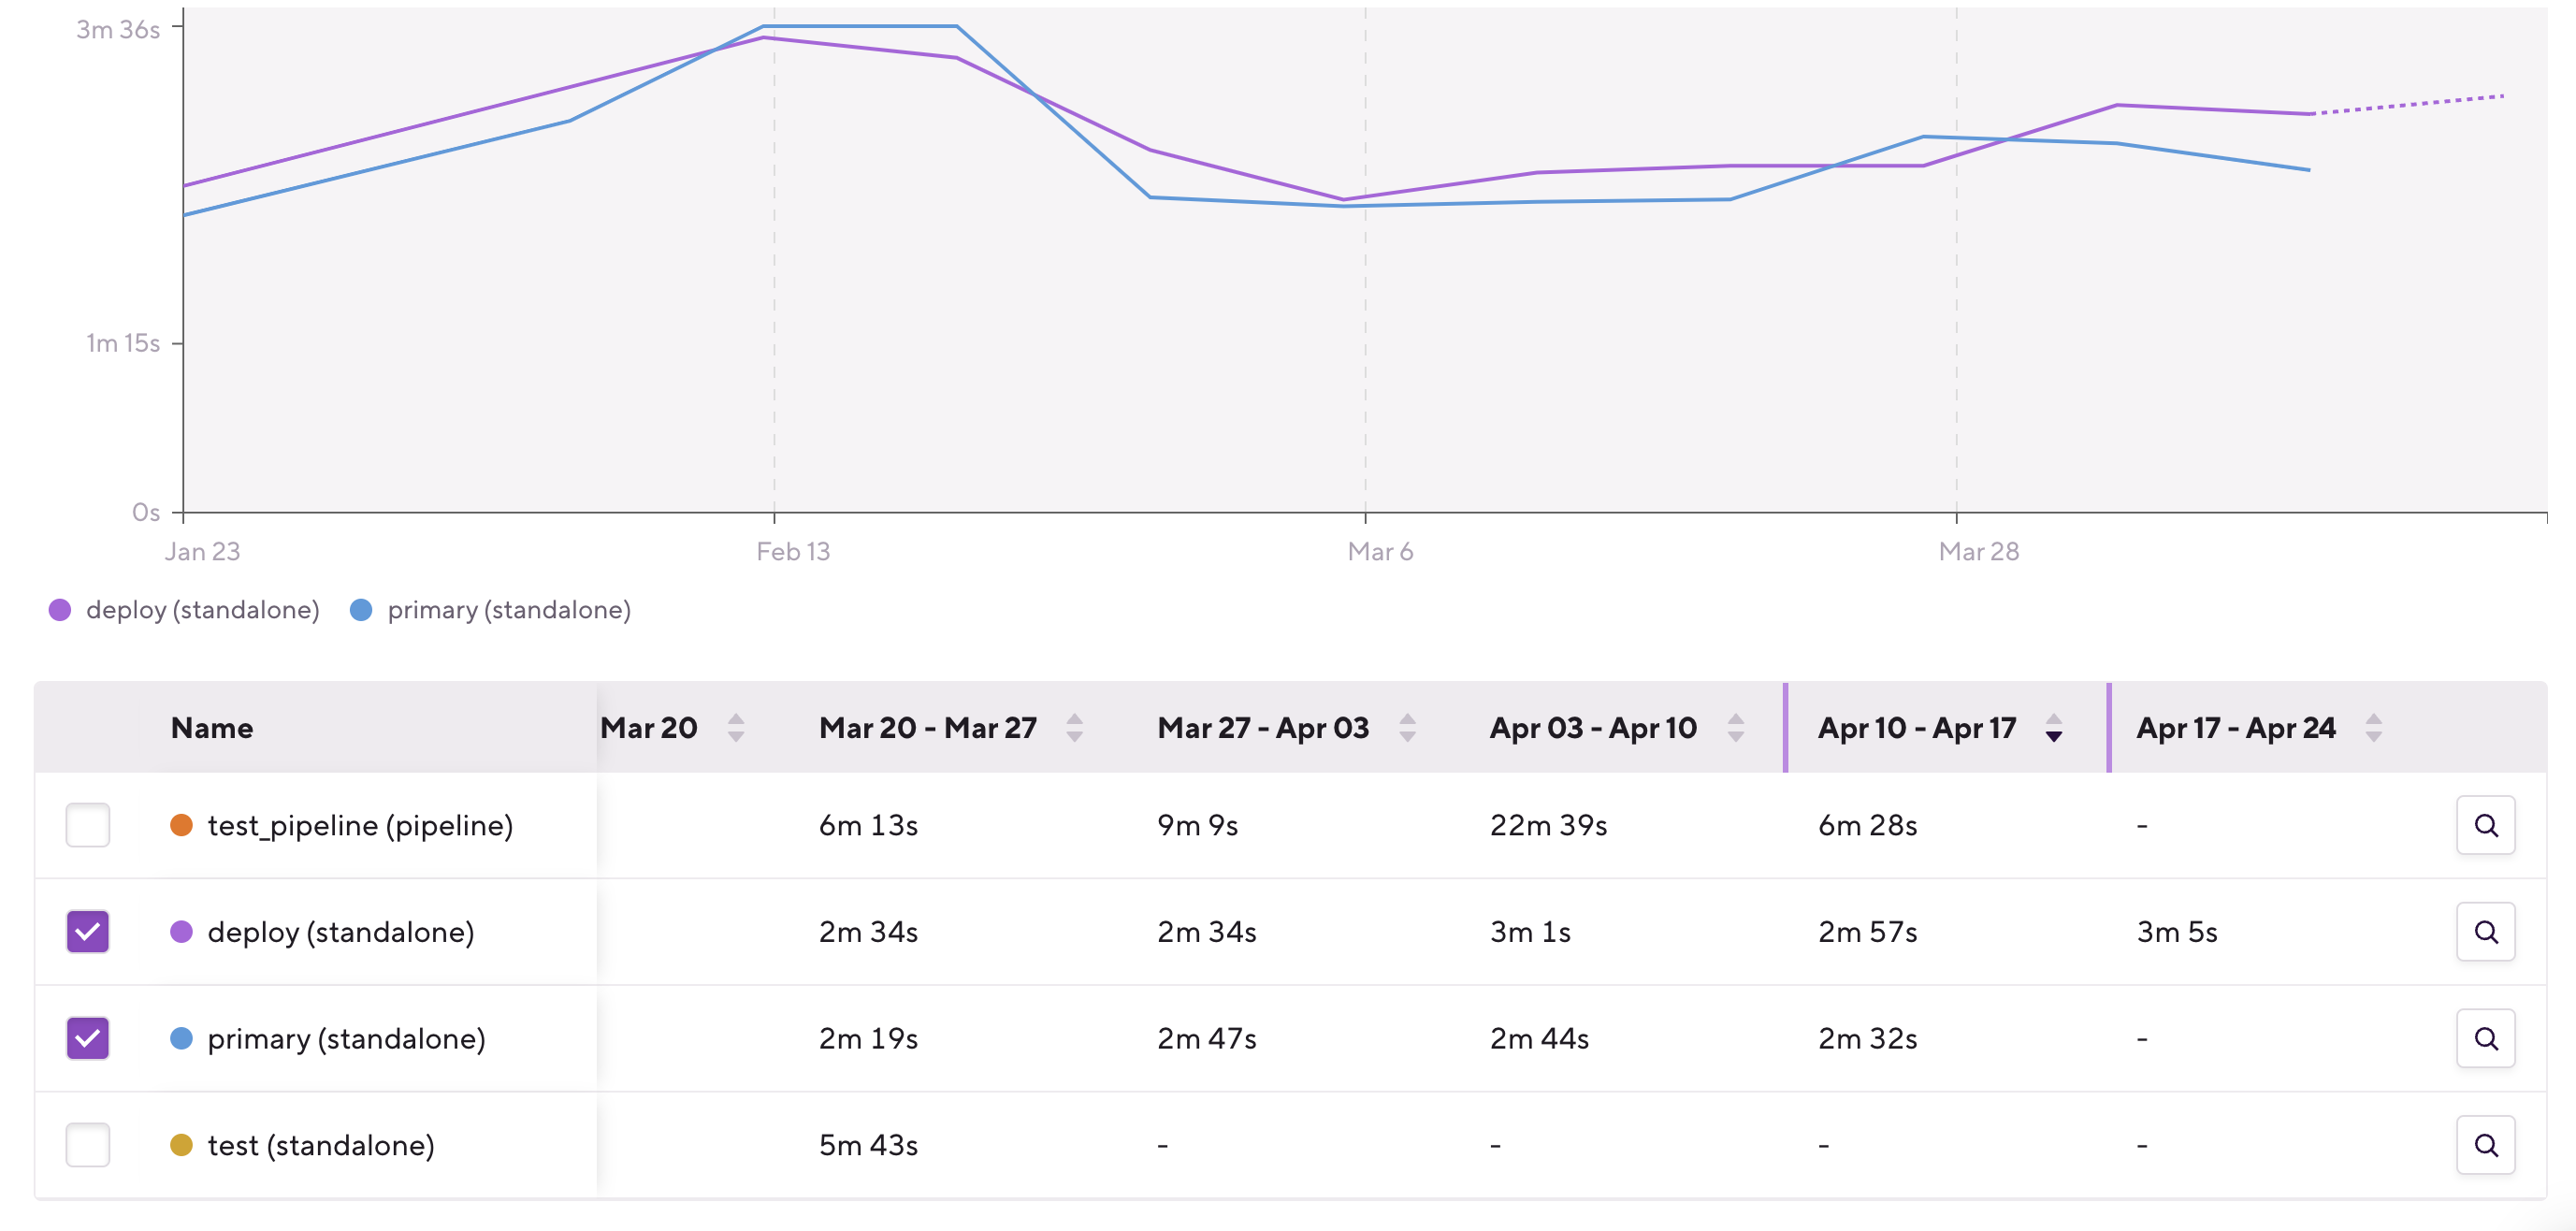
Task: Sort by Mar 20 - Mar 27 column arrows
Action: click(1074, 728)
